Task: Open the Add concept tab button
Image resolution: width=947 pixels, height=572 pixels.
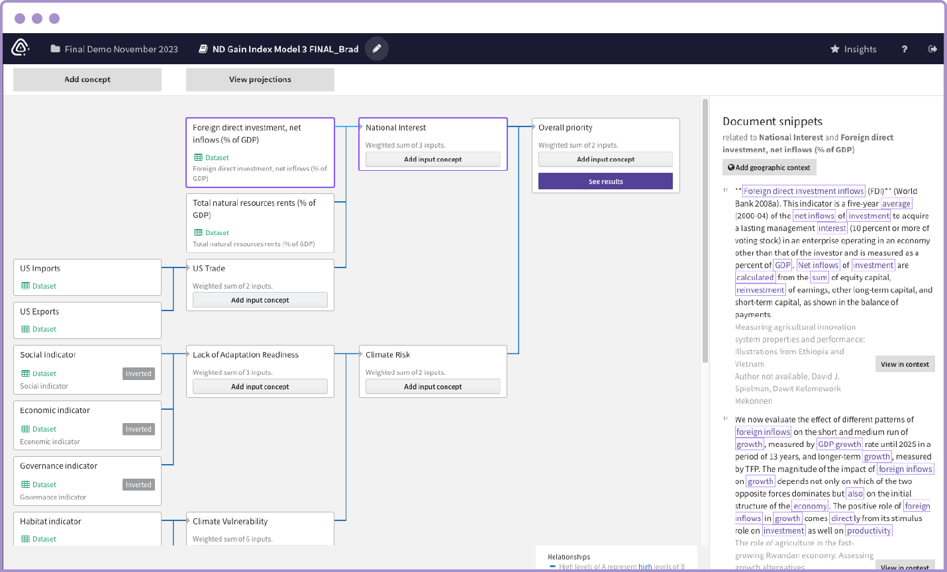Action: tap(87, 79)
